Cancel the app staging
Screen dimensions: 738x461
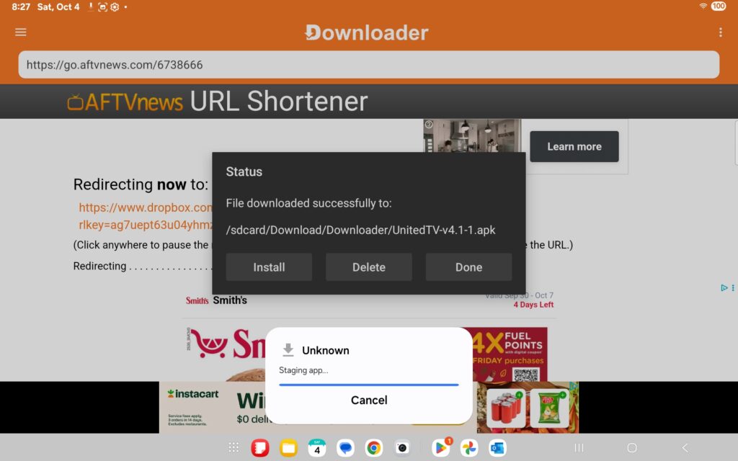click(x=369, y=400)
